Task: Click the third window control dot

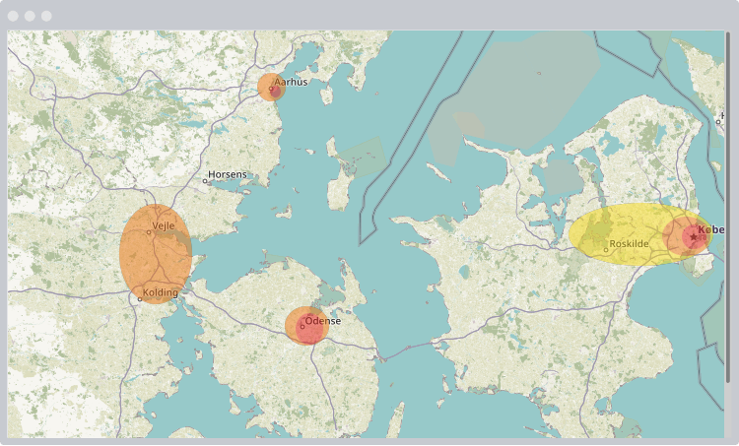Action: tap(46, 16)
